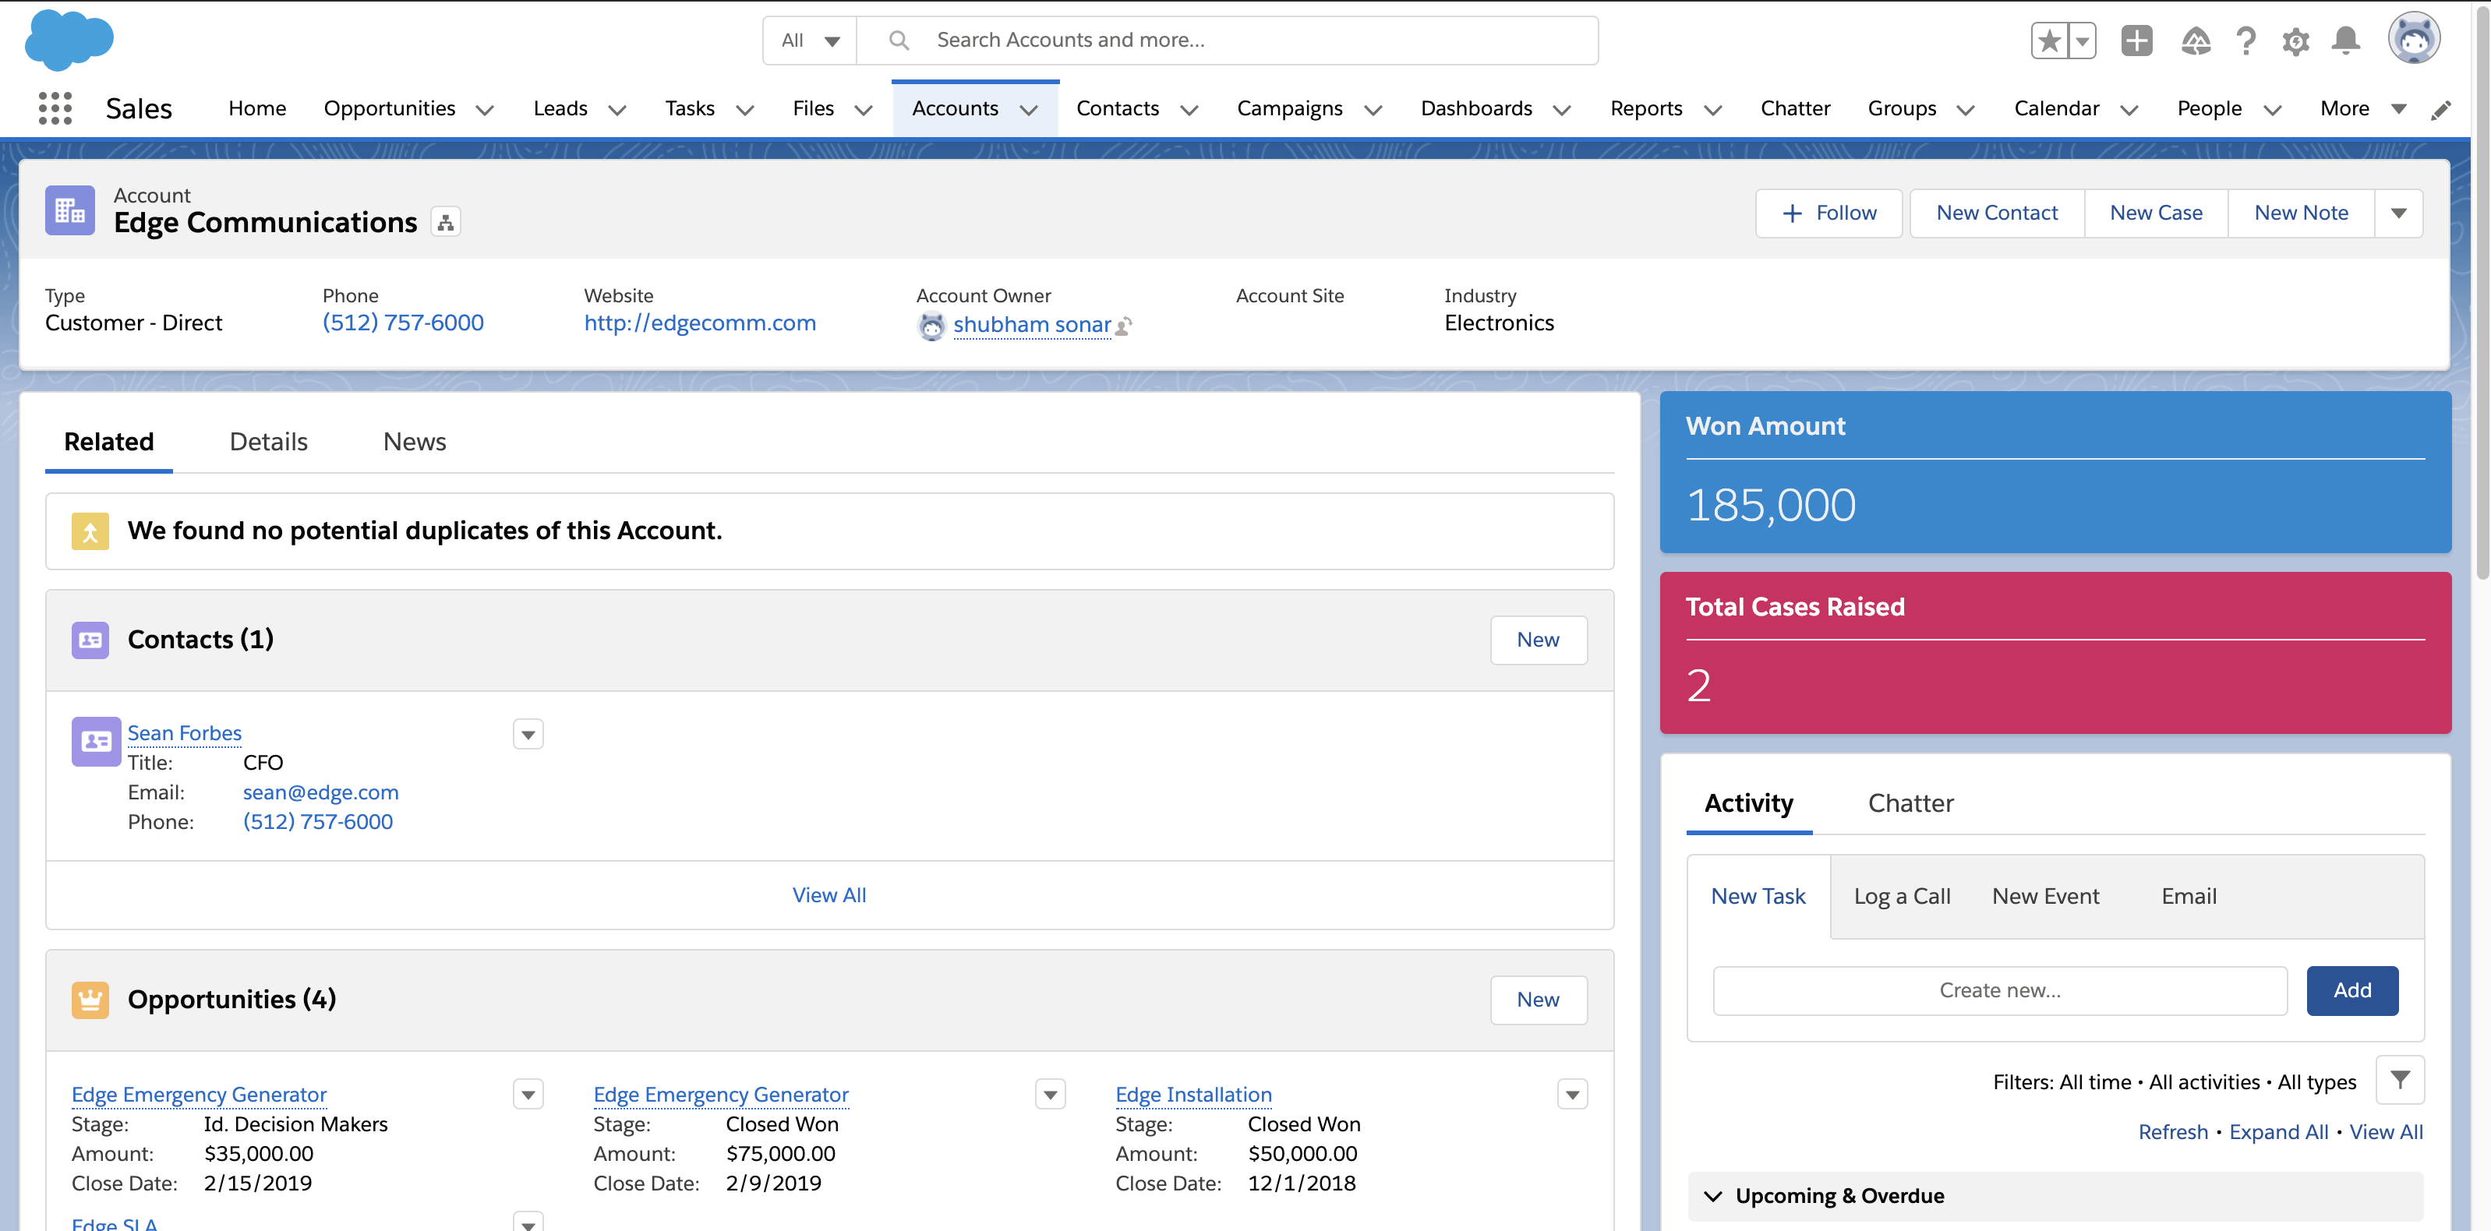Open the shubham sonar owner link
This screenshot has height=1231, width=2491.
click(x=1032, y=325)
